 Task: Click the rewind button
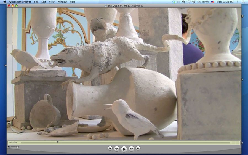tap(117, 149)
